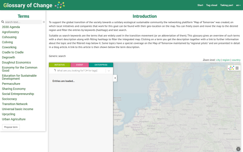Set zoom level to region
The width and height of the screenshot is (243, 152).
(226, 60)
